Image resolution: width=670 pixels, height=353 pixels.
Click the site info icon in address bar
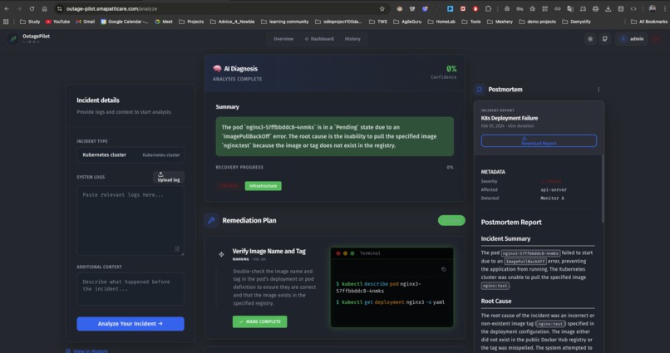(59, 8)
